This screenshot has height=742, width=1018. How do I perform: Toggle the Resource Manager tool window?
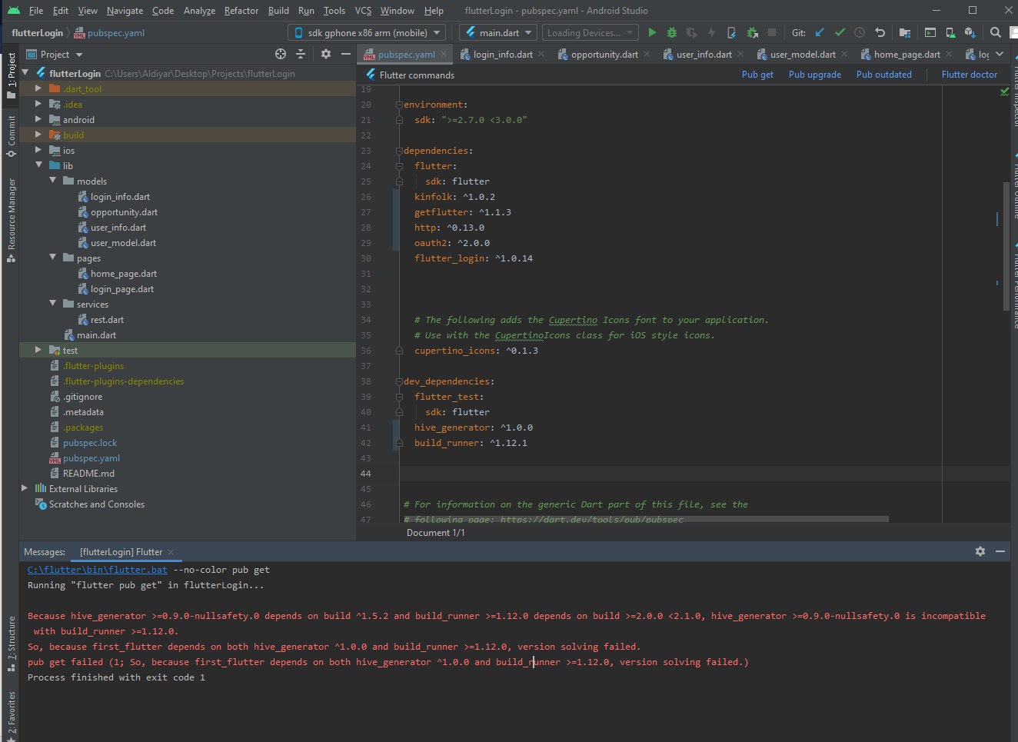point(11,220)
